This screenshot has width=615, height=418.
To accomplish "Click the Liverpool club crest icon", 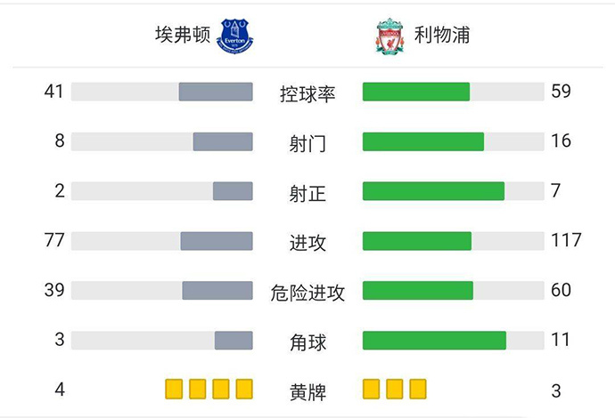I will pyautogui.click(x=389, y=36).
